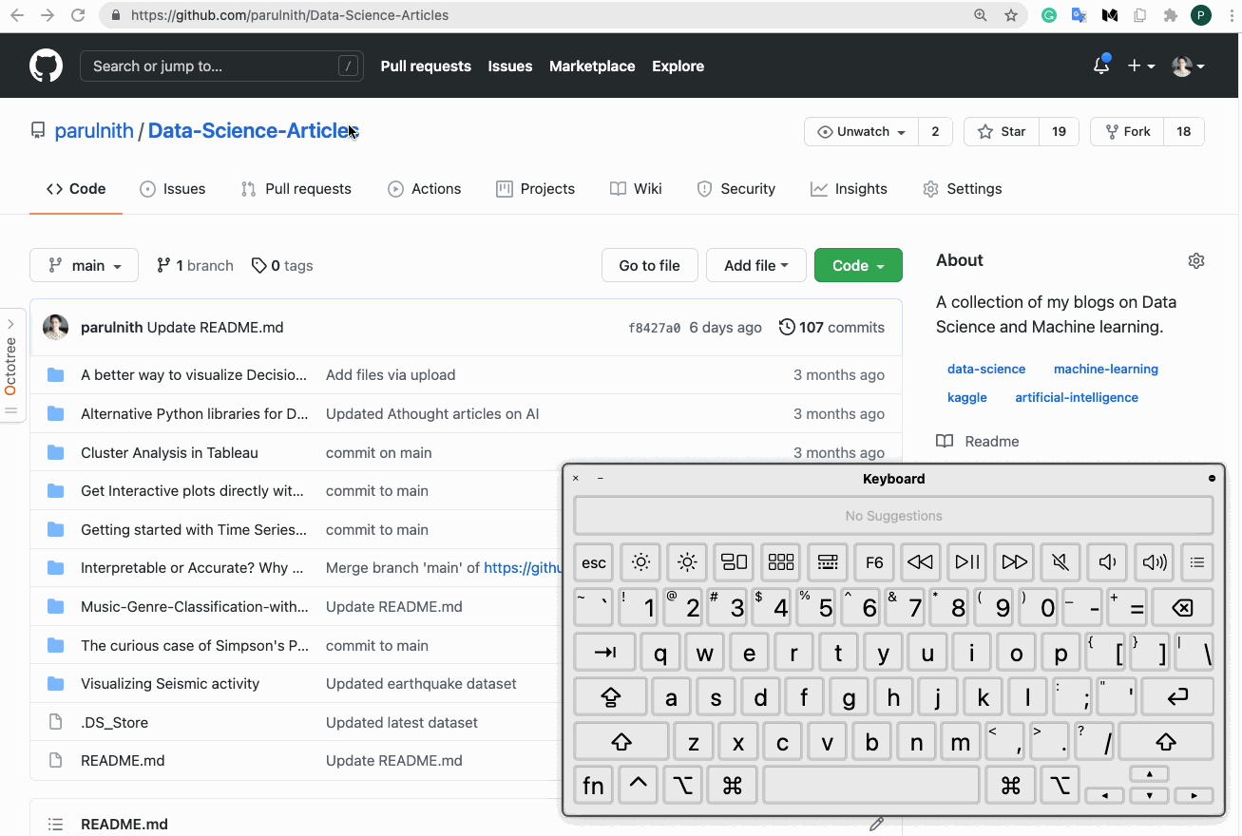The image size is (1242, 836).
Task: Toggle the right shift key
Action: pos(1166,741)
